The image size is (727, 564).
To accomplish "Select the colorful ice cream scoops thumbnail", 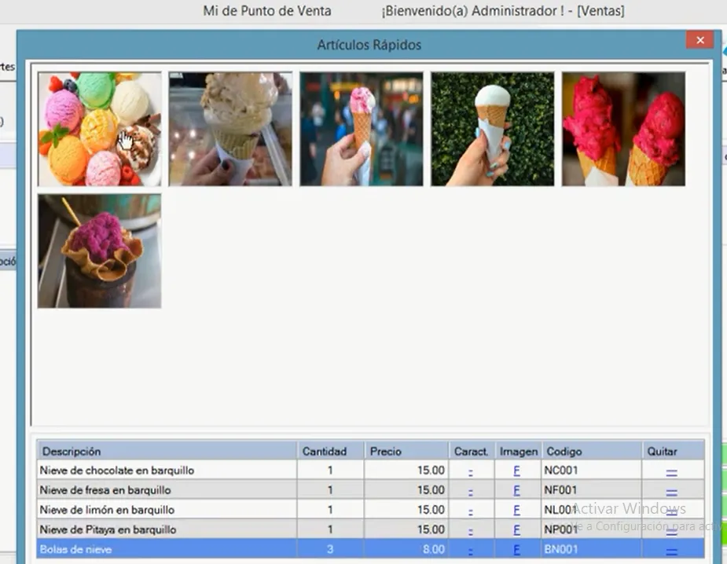I will coord(99,128).
